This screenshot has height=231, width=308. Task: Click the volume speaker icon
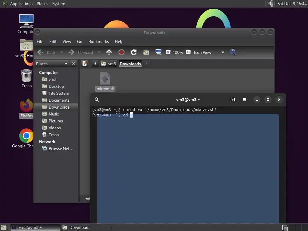[x=271, y=4]
